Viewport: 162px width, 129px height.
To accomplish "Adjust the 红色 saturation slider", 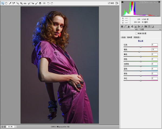I will tap(141, 47).
